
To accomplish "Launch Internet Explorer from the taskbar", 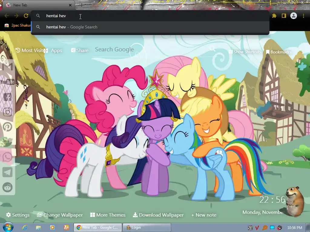I will [25, 227].
